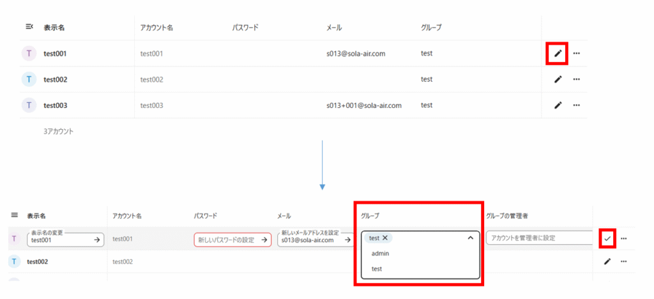Click the 3アカウント count label
The height and width of the screenshot is (299, 654).
(58, 131)
